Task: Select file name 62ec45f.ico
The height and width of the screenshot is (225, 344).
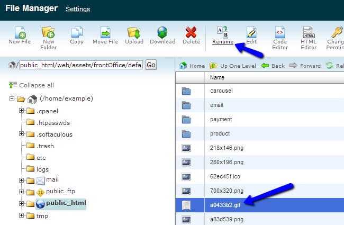Action: (x=225, y=176)
